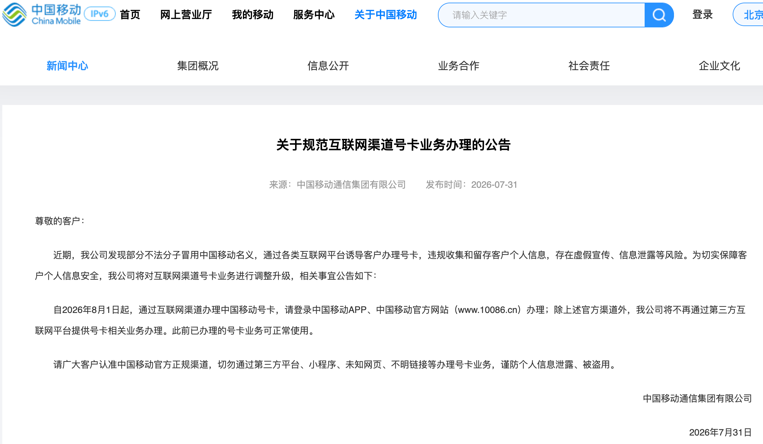This screenshot has height=444, width=763.
Task: Open 服务中心 menu
Action: 314,15
